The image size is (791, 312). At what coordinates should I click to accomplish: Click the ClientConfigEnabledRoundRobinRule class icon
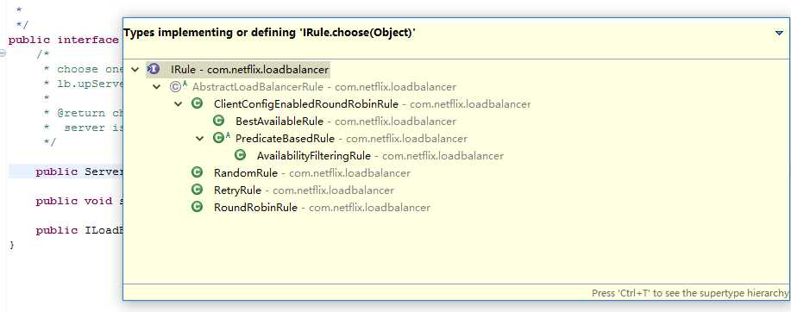(x=198, y=103)
